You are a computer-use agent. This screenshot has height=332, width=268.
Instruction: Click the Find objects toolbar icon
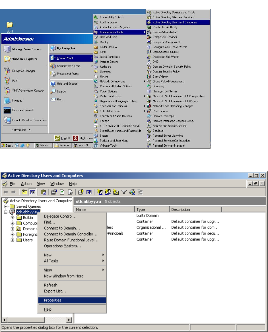[x=132, y=192]
